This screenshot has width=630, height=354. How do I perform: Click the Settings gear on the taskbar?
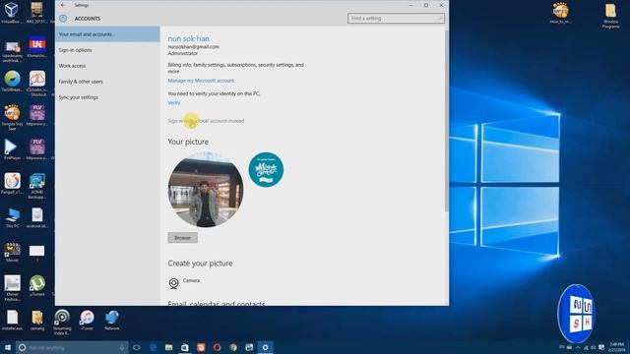point(265,347)
